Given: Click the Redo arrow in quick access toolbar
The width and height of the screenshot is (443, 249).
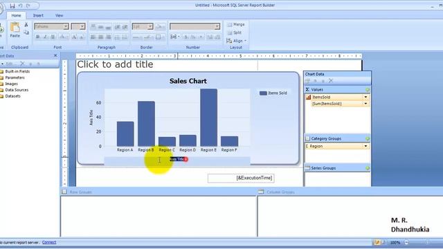Looking at the screenshot, I should click(28, 6).
